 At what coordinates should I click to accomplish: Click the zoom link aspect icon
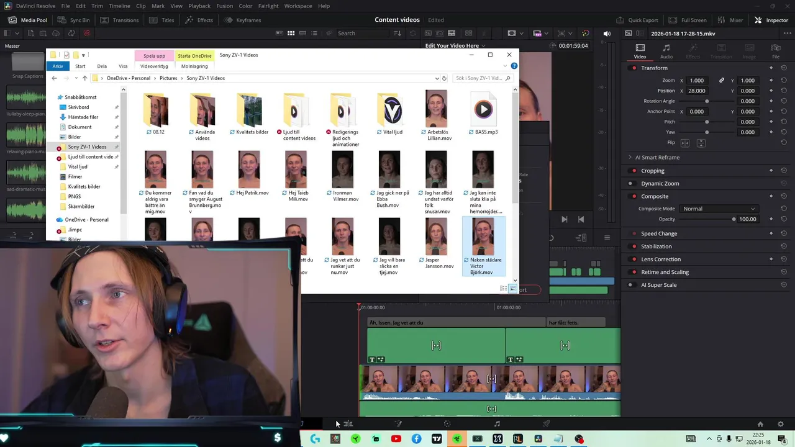[x=722, y=80]
